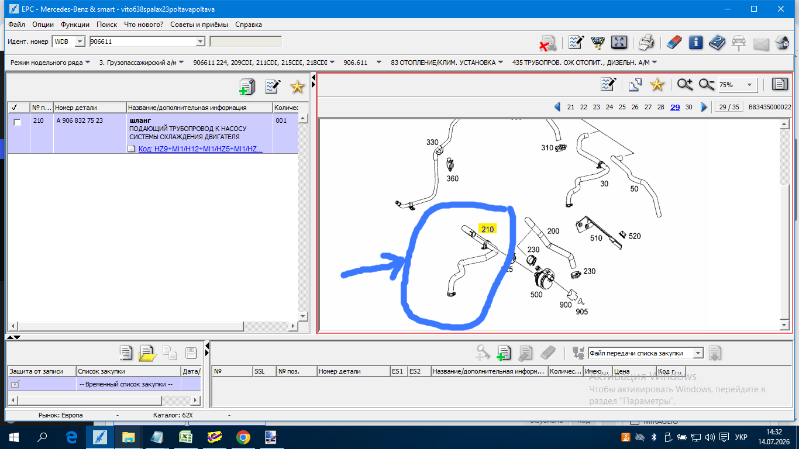Open the Советы и приёмы menu
799x449 pixels.
pos(199,25)
